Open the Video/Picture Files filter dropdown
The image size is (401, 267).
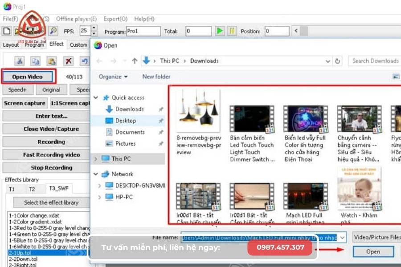(x=376, y=237)
